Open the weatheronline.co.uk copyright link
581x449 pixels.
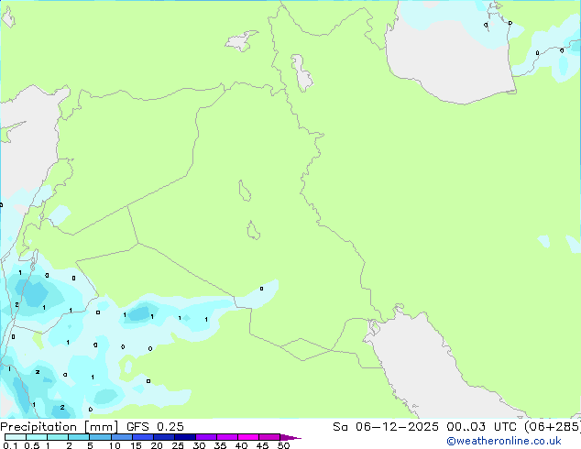[x=503, y=442]
